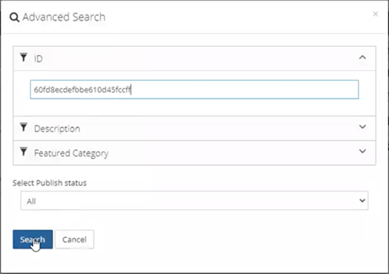389x274 pixels.
Task: Click the ID panel header label
Action: tap(39, 58)
